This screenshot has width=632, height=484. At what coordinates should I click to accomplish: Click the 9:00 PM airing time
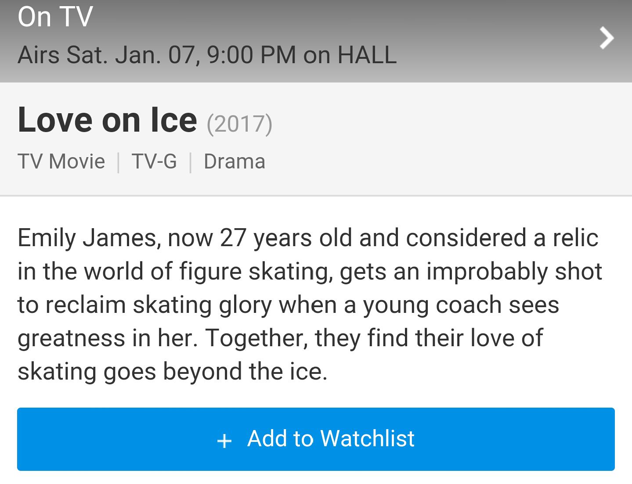(252, 55)
